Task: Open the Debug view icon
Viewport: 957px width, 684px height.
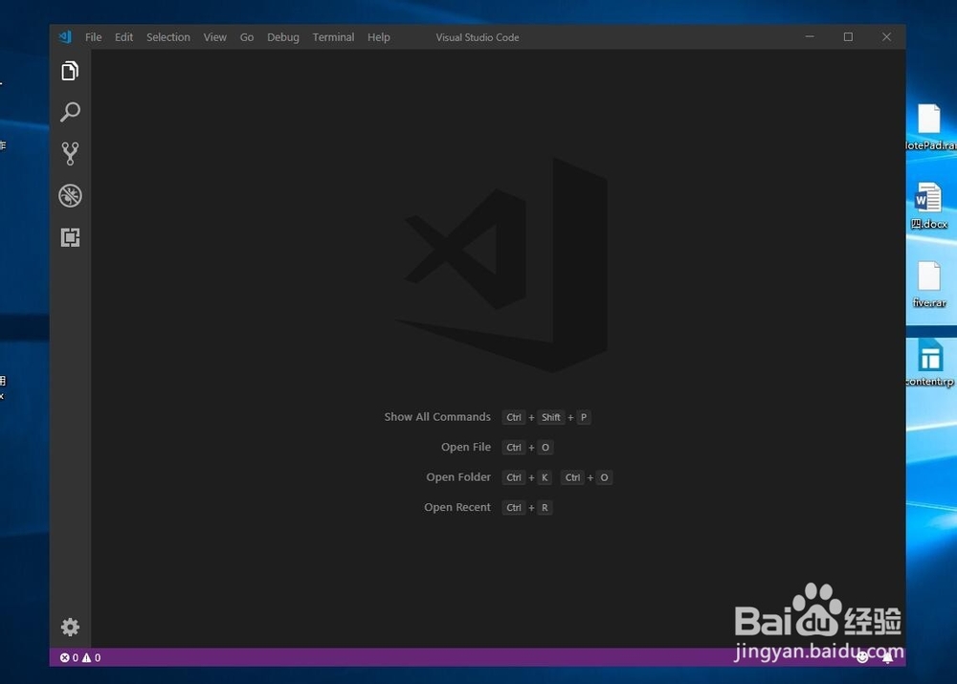Action: click(x=70, y=196)
